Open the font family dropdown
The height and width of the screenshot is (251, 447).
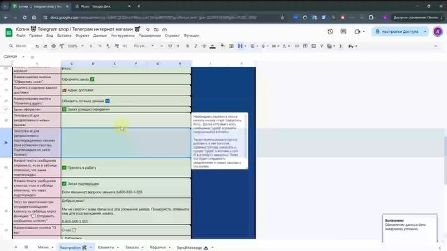tap(144, 46)
